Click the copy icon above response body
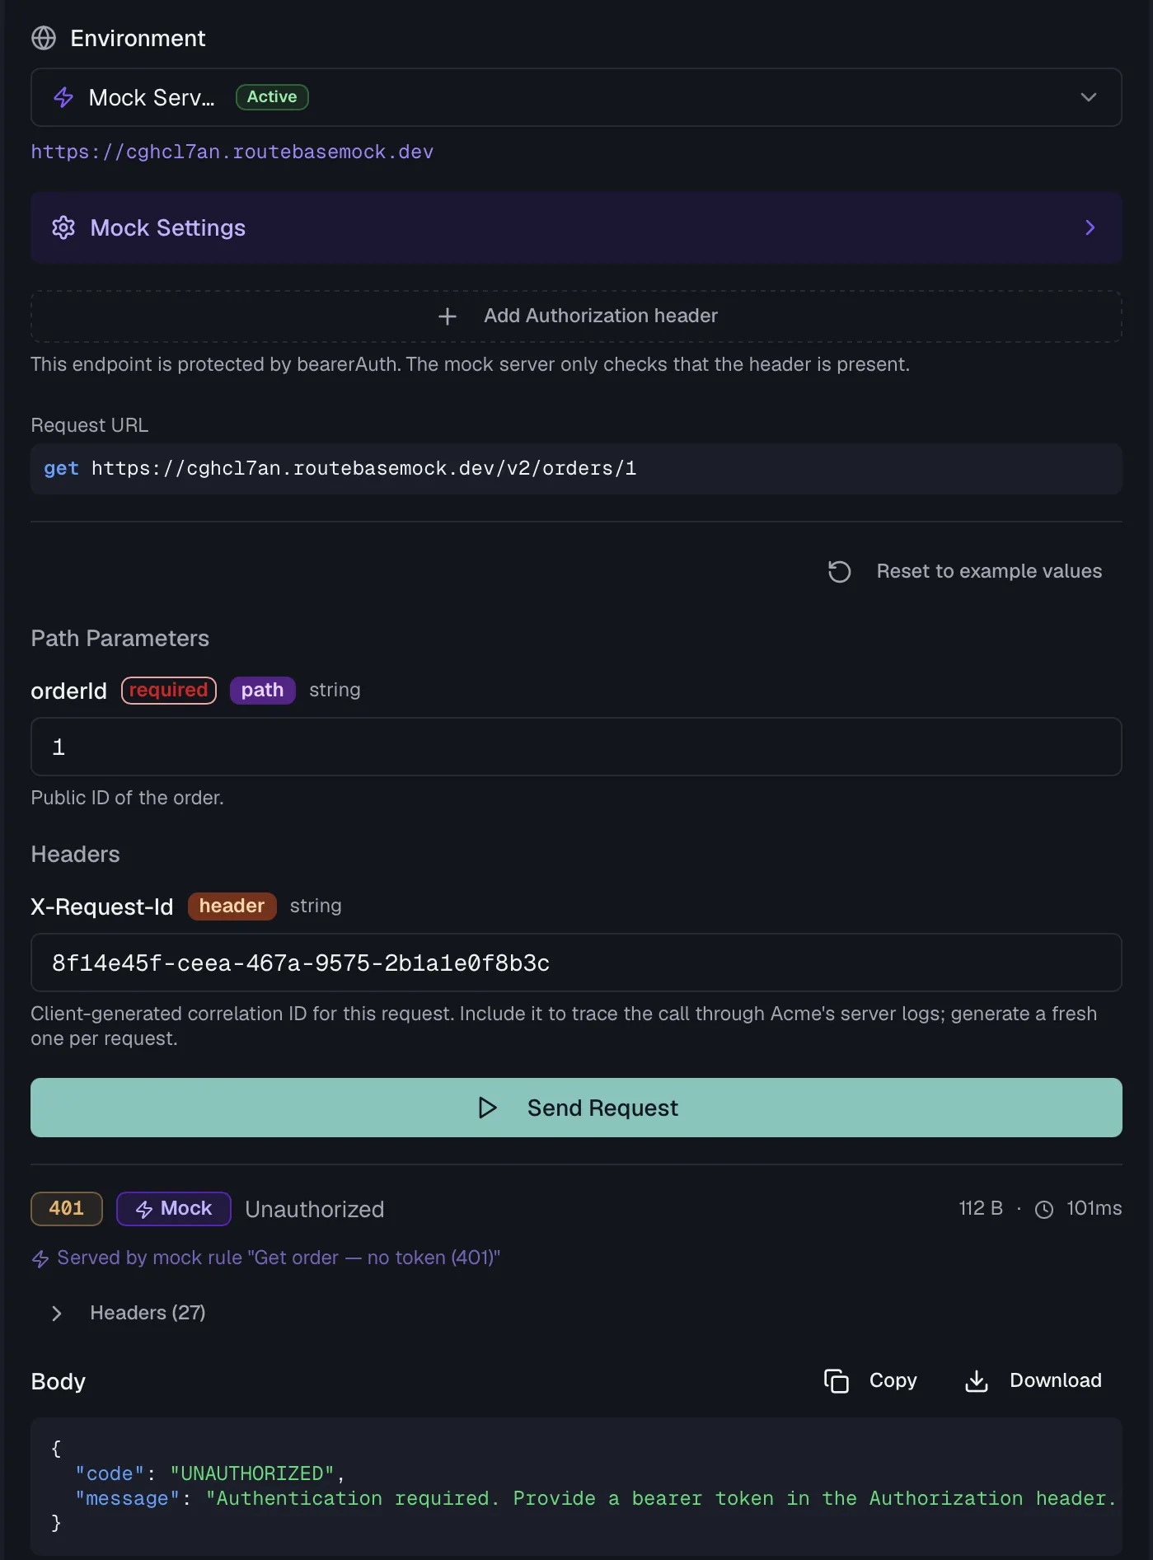Image resolution: width=1153 pixels, height=1560 pixels. [x=836, y=1380]
